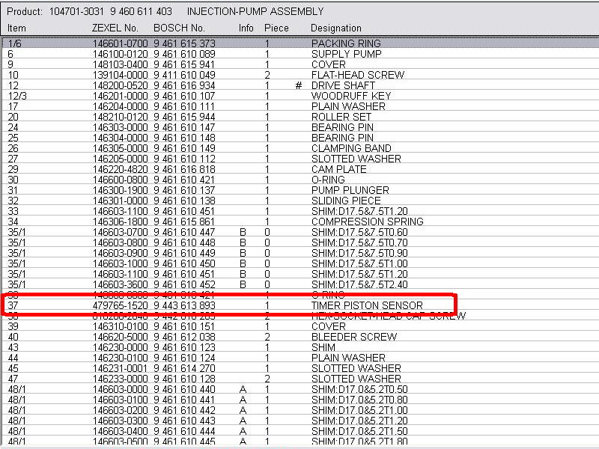
Task: Click ZEXEL number 146205-0000
Action: point(120,159)
